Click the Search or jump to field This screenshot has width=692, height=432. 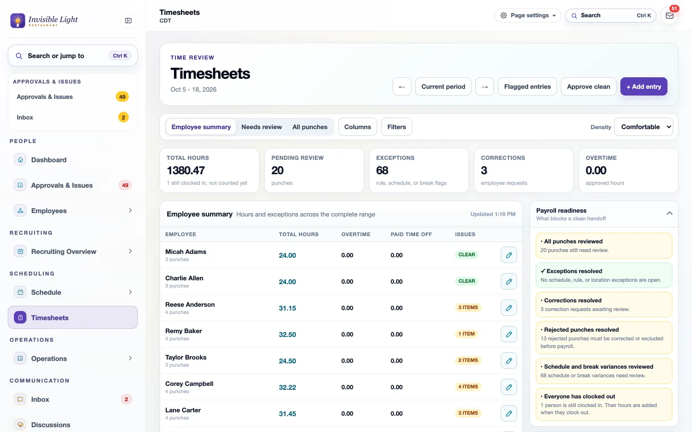pyautogui.click(x=73, y=56)
